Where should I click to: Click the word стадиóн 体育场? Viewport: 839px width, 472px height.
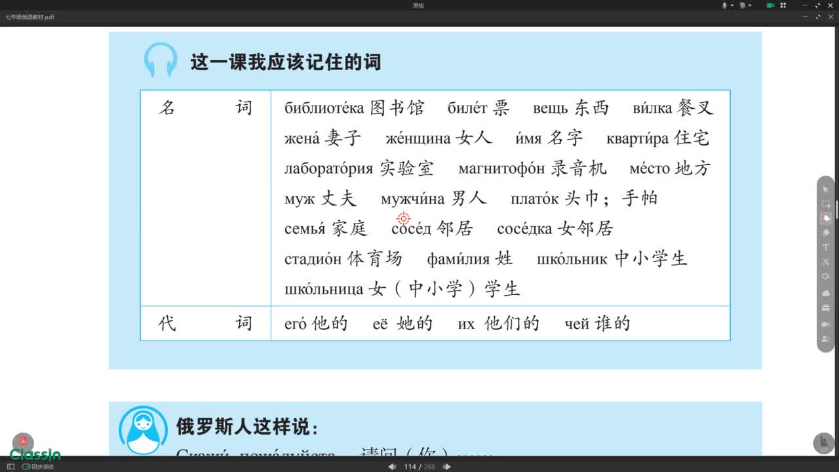click(x=343, y=258)
